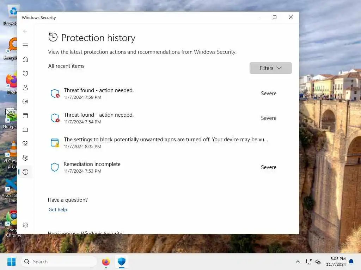Click Severe label of Remediation incomplete
Viewport: 361px width, 270px height.
click(x=269, y=167)
